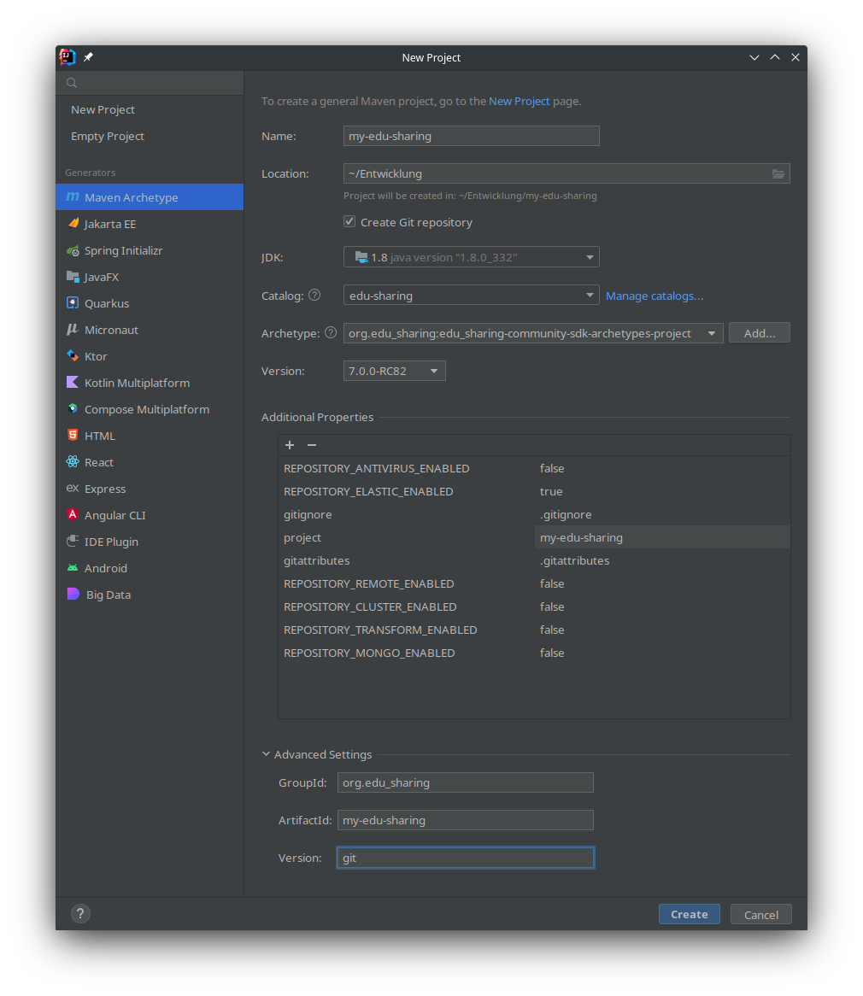
Task: Select Empty Project in the sidebar
Action: [x=108, y=137]
